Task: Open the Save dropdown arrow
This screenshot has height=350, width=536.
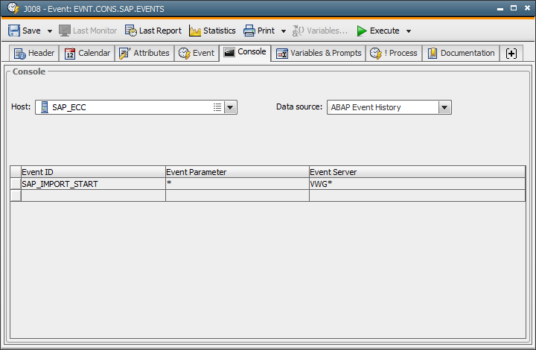Action: [x=50, y=31]
